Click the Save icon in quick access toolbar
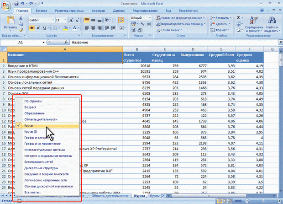This screenshot has height=204, width=283. pyautogui.click(x=16, y=3)
